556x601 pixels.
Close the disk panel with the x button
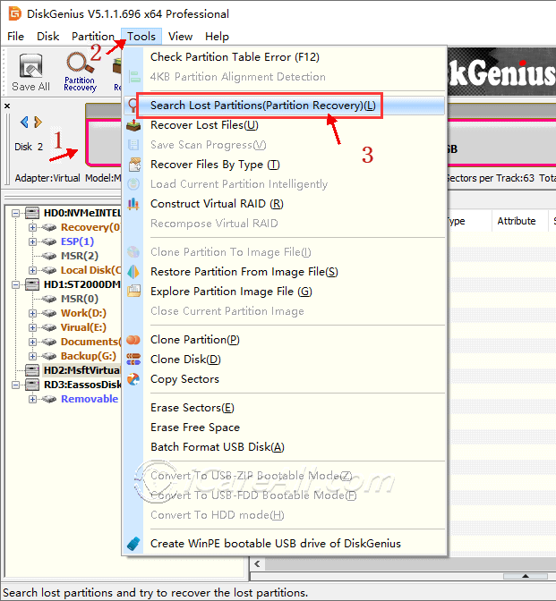[7, 106]
